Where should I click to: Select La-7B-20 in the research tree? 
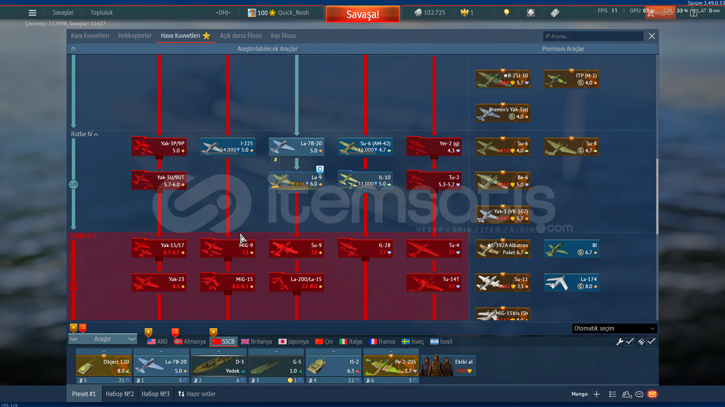point(297,147)
